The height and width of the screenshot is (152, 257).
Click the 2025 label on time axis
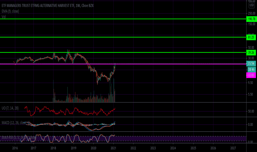coord(193,148)
